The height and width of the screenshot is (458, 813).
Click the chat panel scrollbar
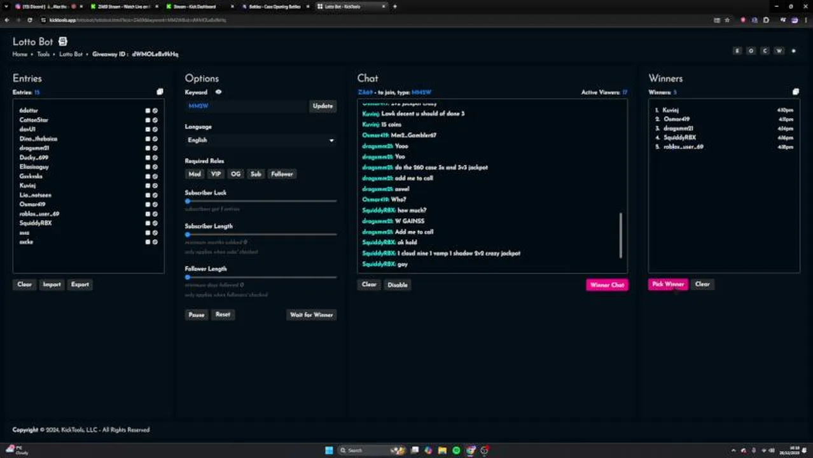(x=621, y=235)
